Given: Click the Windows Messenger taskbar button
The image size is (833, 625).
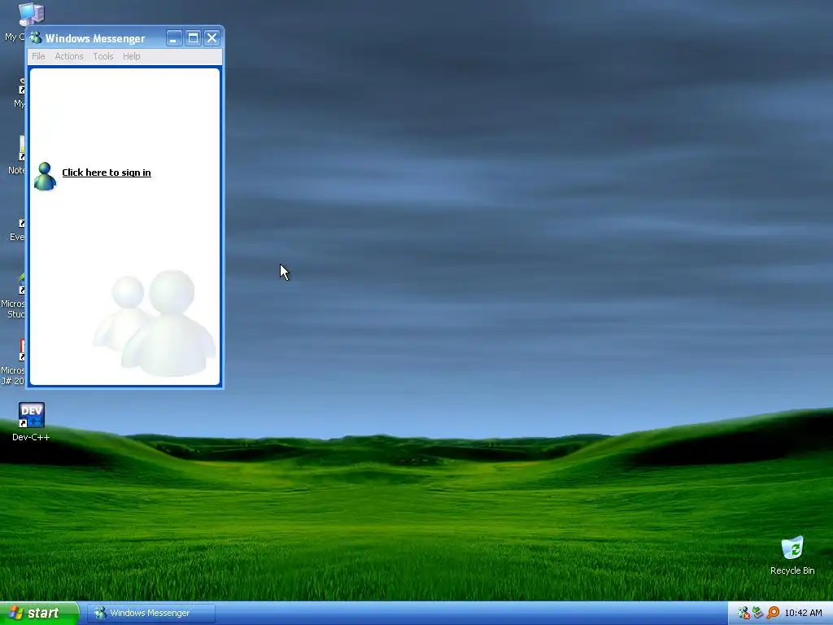Looking at the screenshot, I should click(x=151, y=613).
